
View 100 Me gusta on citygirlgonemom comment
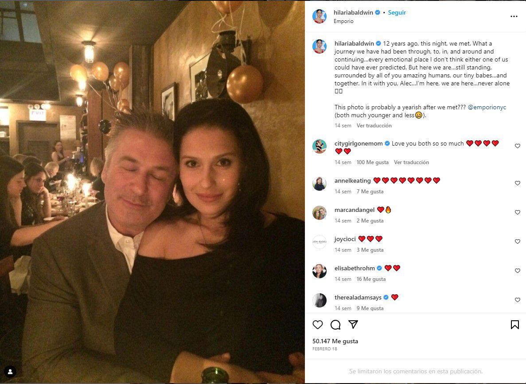[372, 162]
